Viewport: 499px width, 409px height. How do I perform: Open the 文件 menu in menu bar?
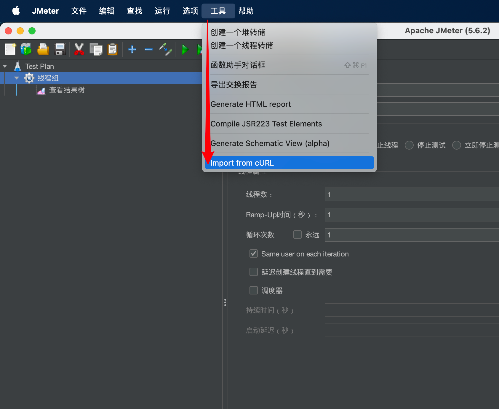[x=79, y=11]
